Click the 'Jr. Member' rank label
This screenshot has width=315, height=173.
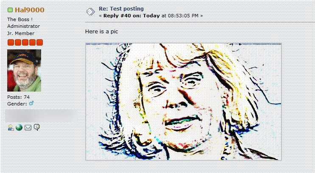point(21,33)
